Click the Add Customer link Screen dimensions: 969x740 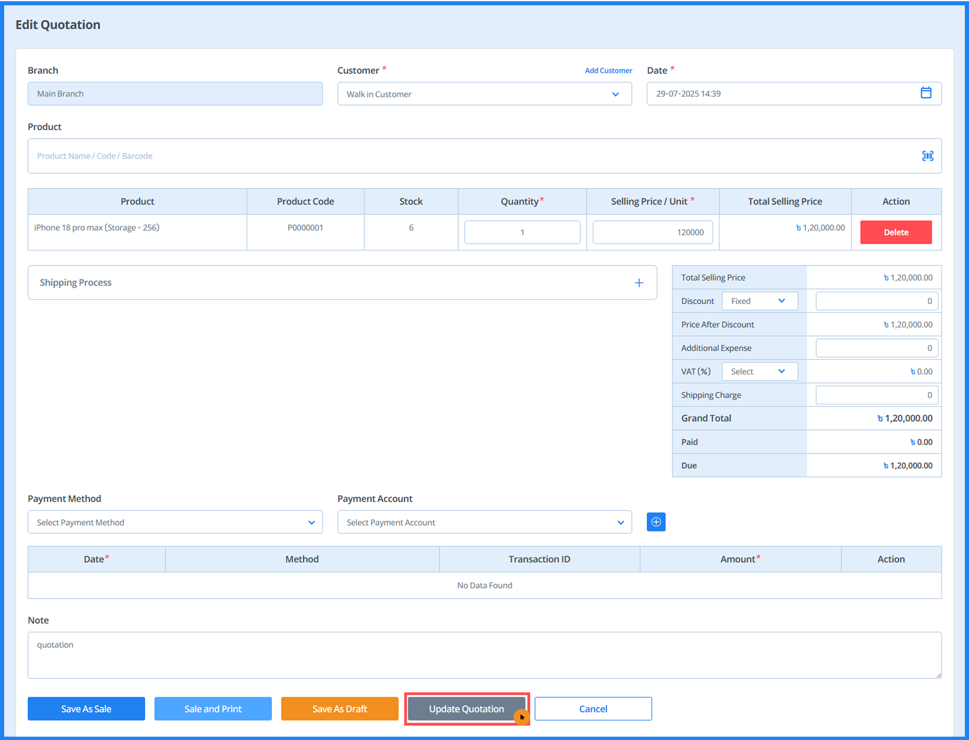point(608,71)
